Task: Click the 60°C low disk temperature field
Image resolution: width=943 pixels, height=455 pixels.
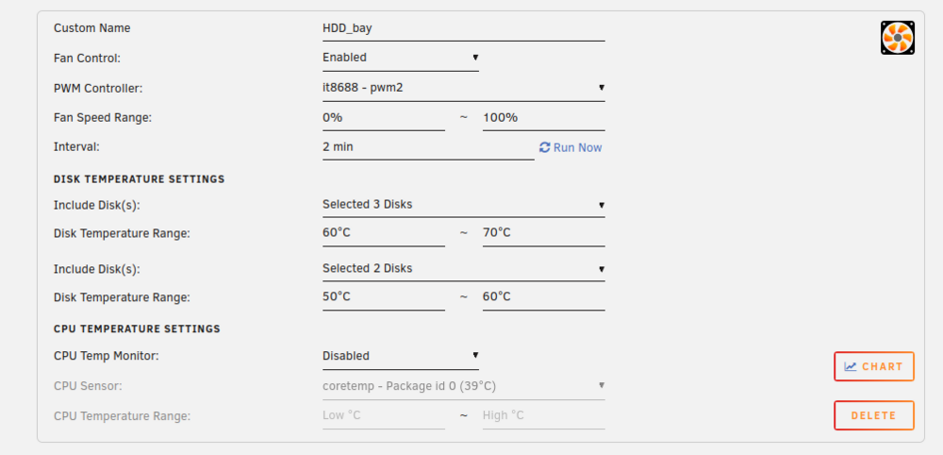Action: pyautogui.click(x=384, y=233)
